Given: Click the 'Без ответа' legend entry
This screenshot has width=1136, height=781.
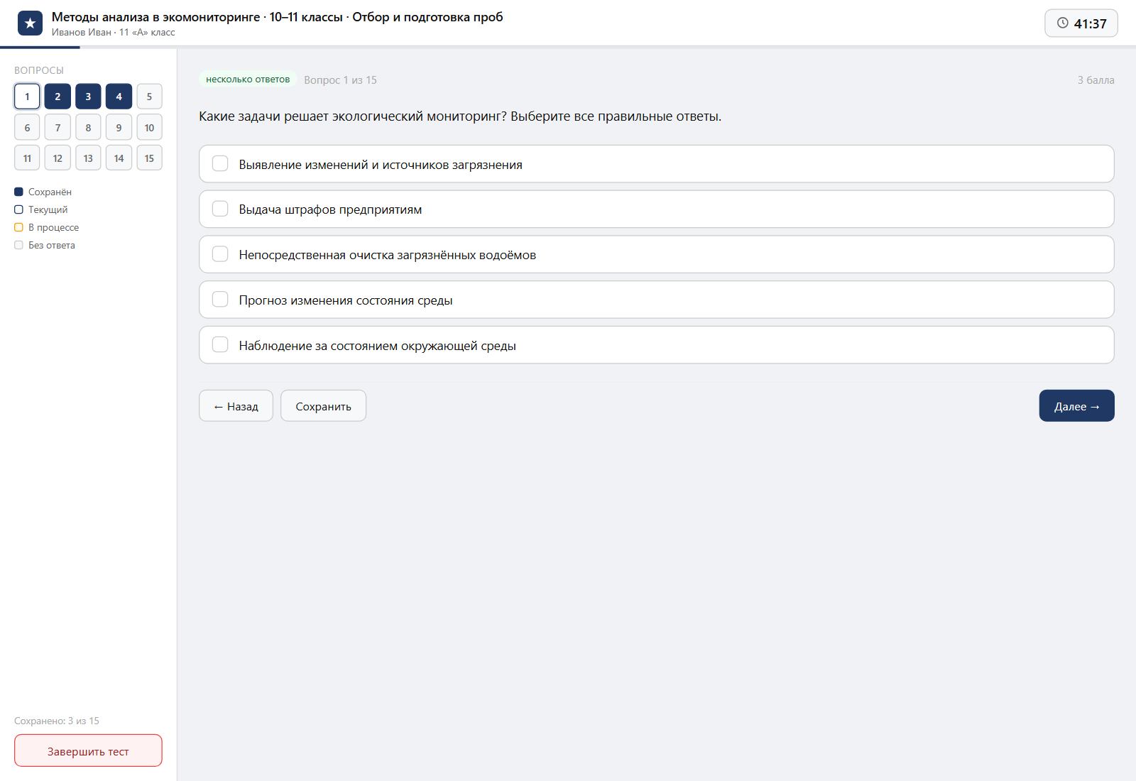Looking at the screenshot, I should [45, 245].
